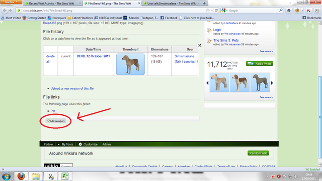Screen dimensions: 322x181
Task: Click the Action Center flag tray icon
Action: (284, 176)
